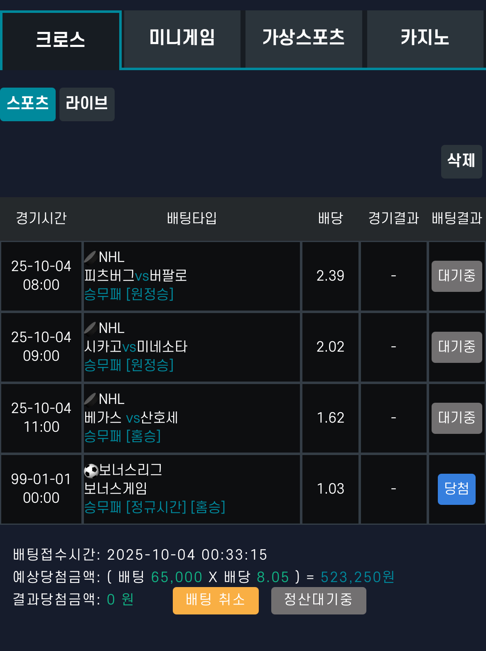
Task: Click the 배팅결과 column header
Action: (457, 219)
